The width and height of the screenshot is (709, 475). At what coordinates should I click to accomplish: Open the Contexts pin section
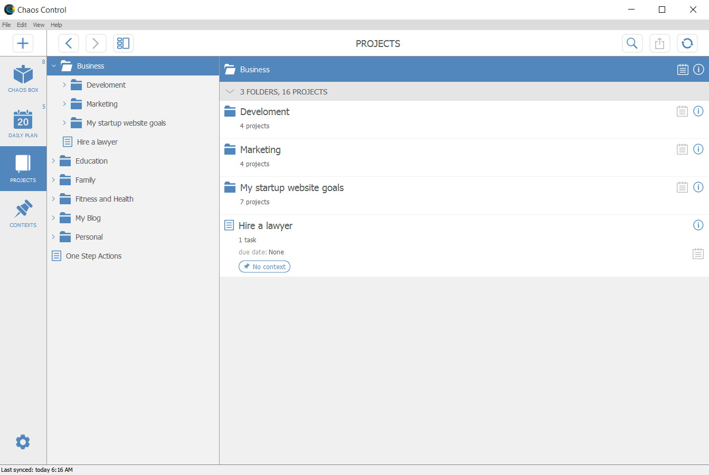(23, 214)
